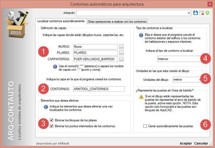215x148 pixels.
Task: Uncheck Eliminar los bloques de los pilares
Action: pyautogui.click(x=51, y=120)
